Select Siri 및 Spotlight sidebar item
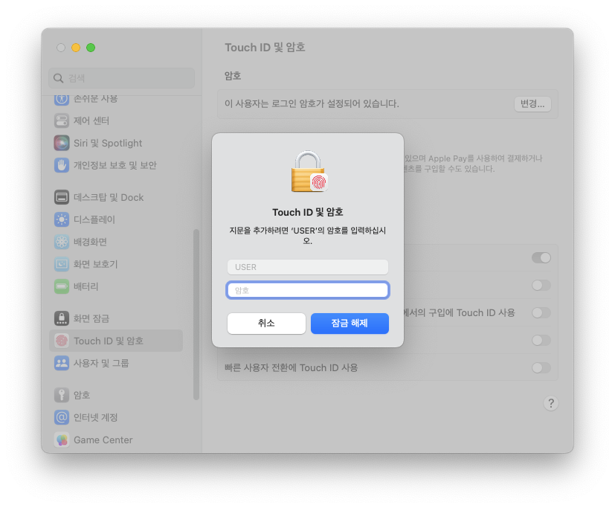Image resolution: width=615 pixels, height=508 pixels. [108, 144]
